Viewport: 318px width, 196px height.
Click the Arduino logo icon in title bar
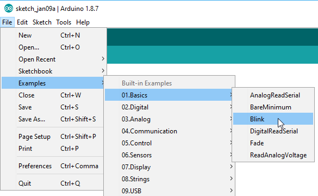[9, 9]
